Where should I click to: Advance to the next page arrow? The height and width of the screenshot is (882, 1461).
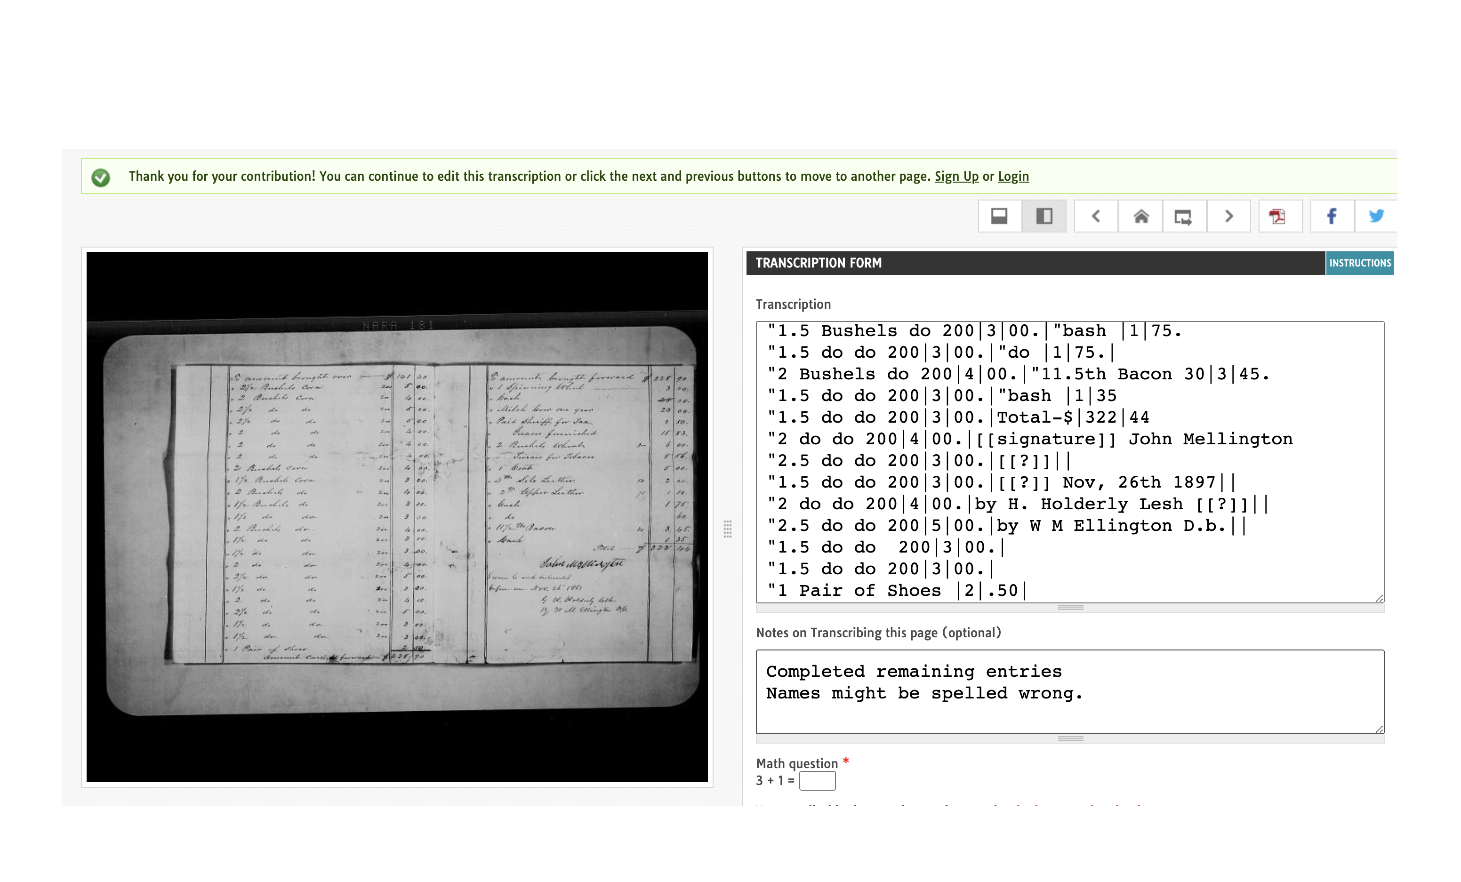point(1228,216)
